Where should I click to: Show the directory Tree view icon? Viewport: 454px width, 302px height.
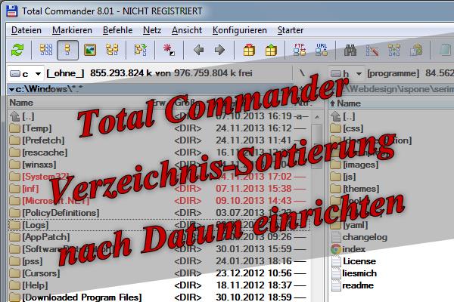tap(112, 50)
